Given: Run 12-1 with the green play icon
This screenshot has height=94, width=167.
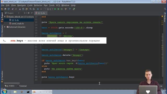Looking at the screenshot, I should click(x=55, y=9).
